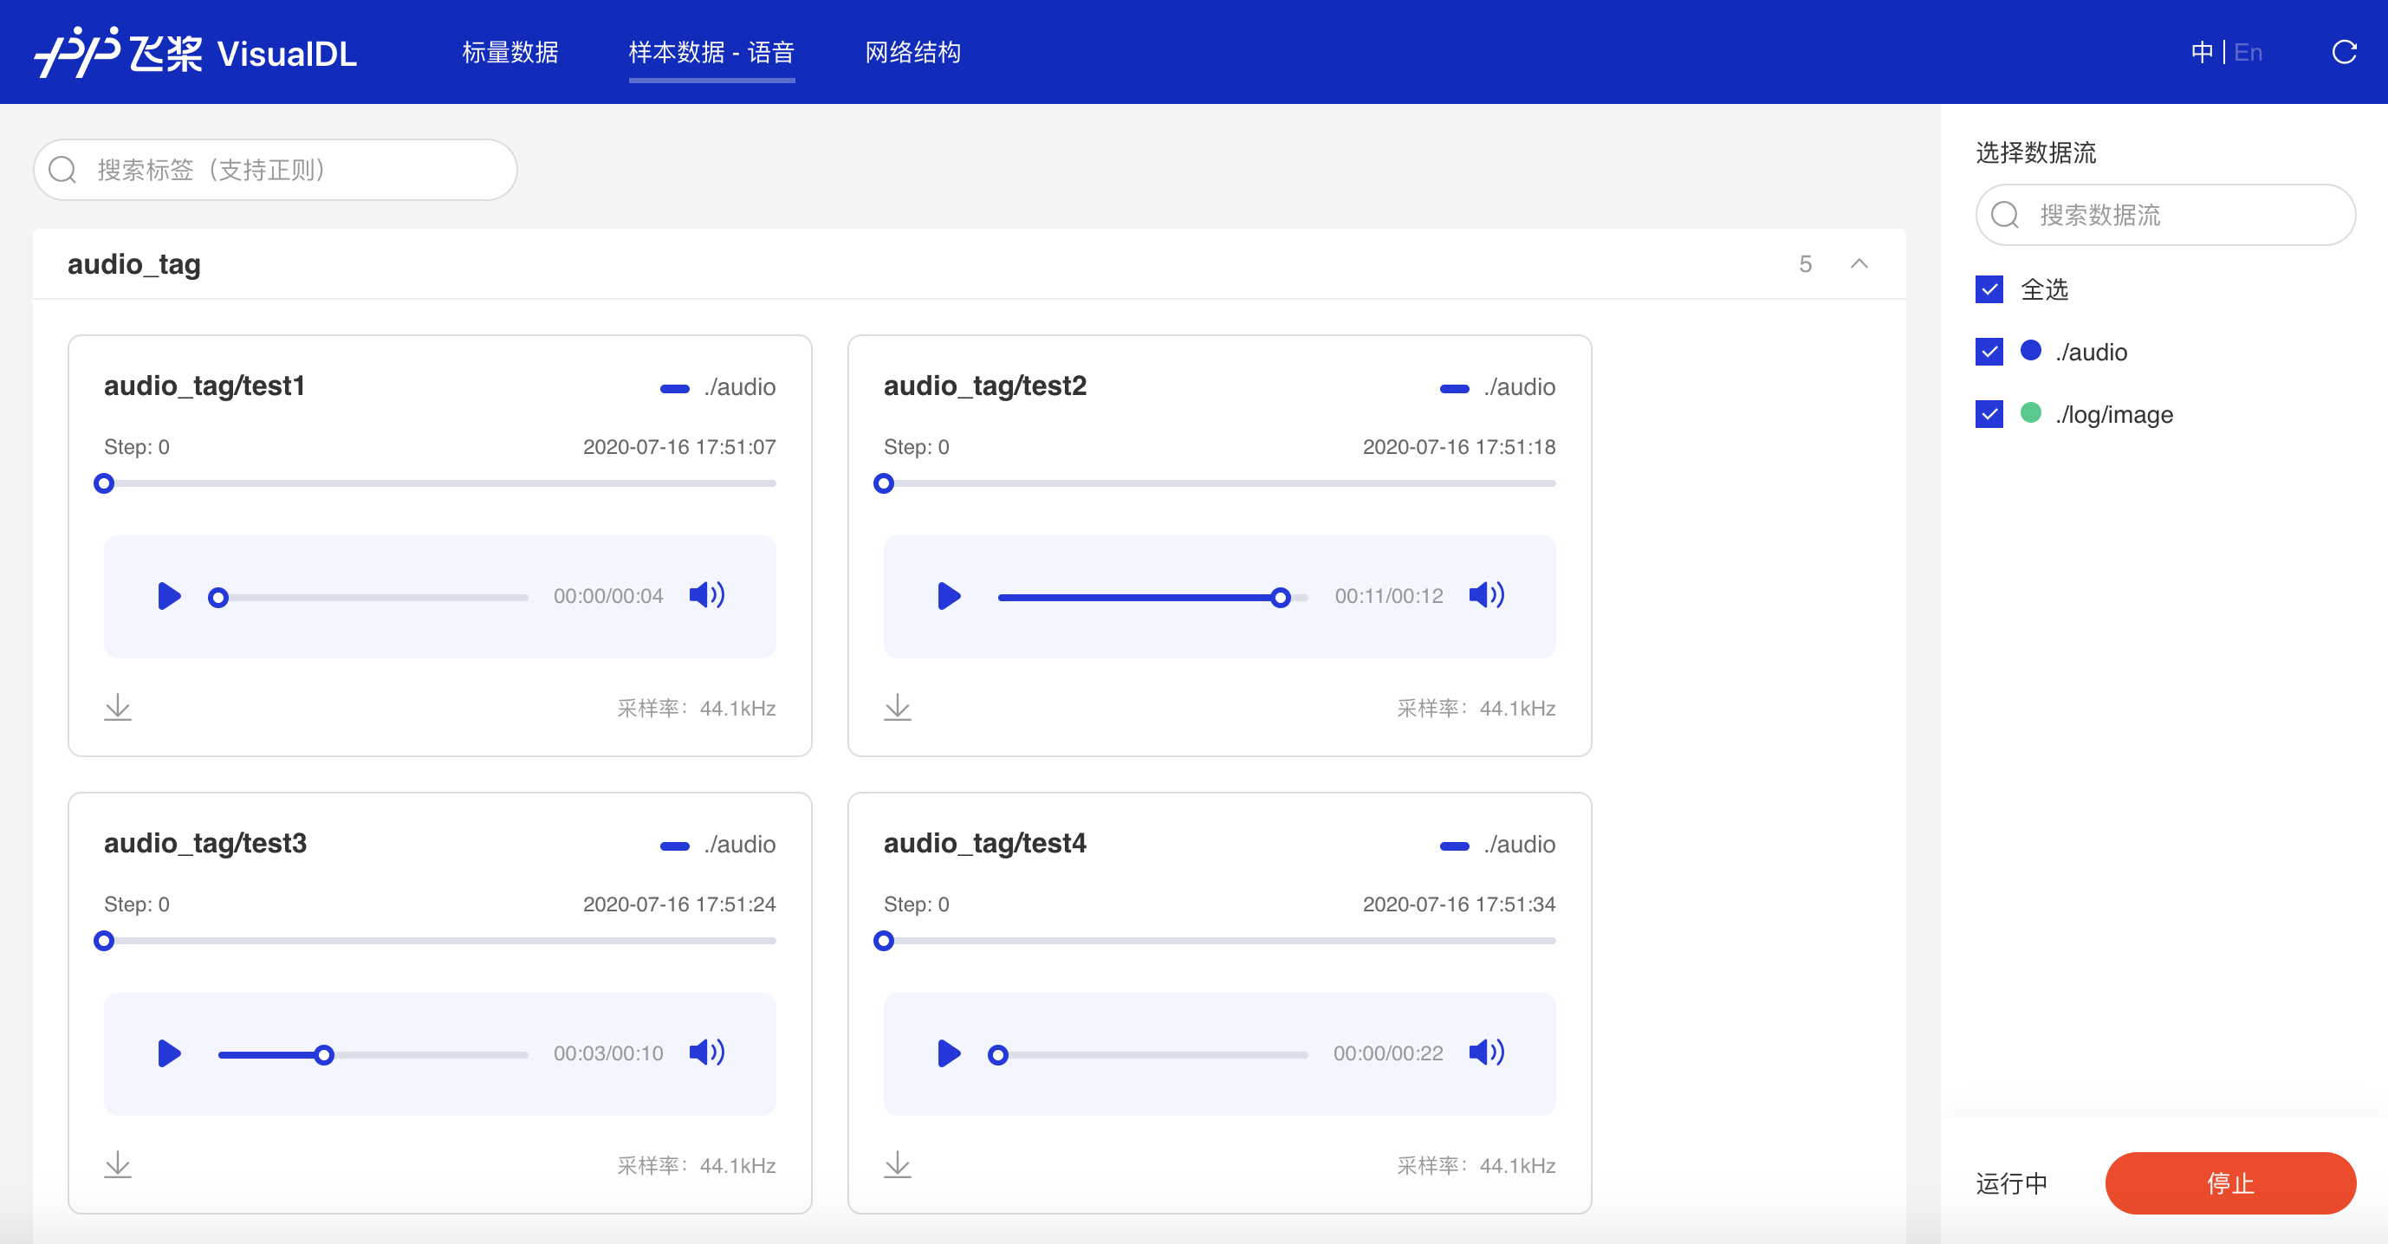Image resolution: width=2388 pixels, height=1244 pixels.
Task: Download the audio_tag/test2 audio file
Action: tap(898, 709)
